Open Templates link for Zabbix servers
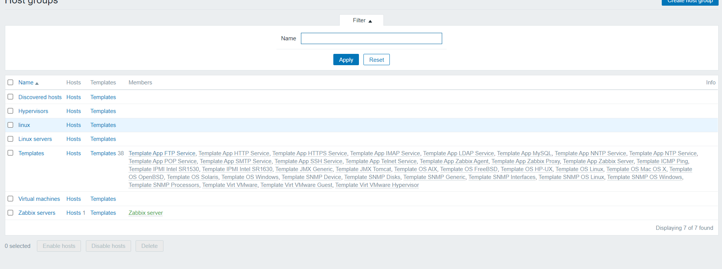 click(103, 213)
